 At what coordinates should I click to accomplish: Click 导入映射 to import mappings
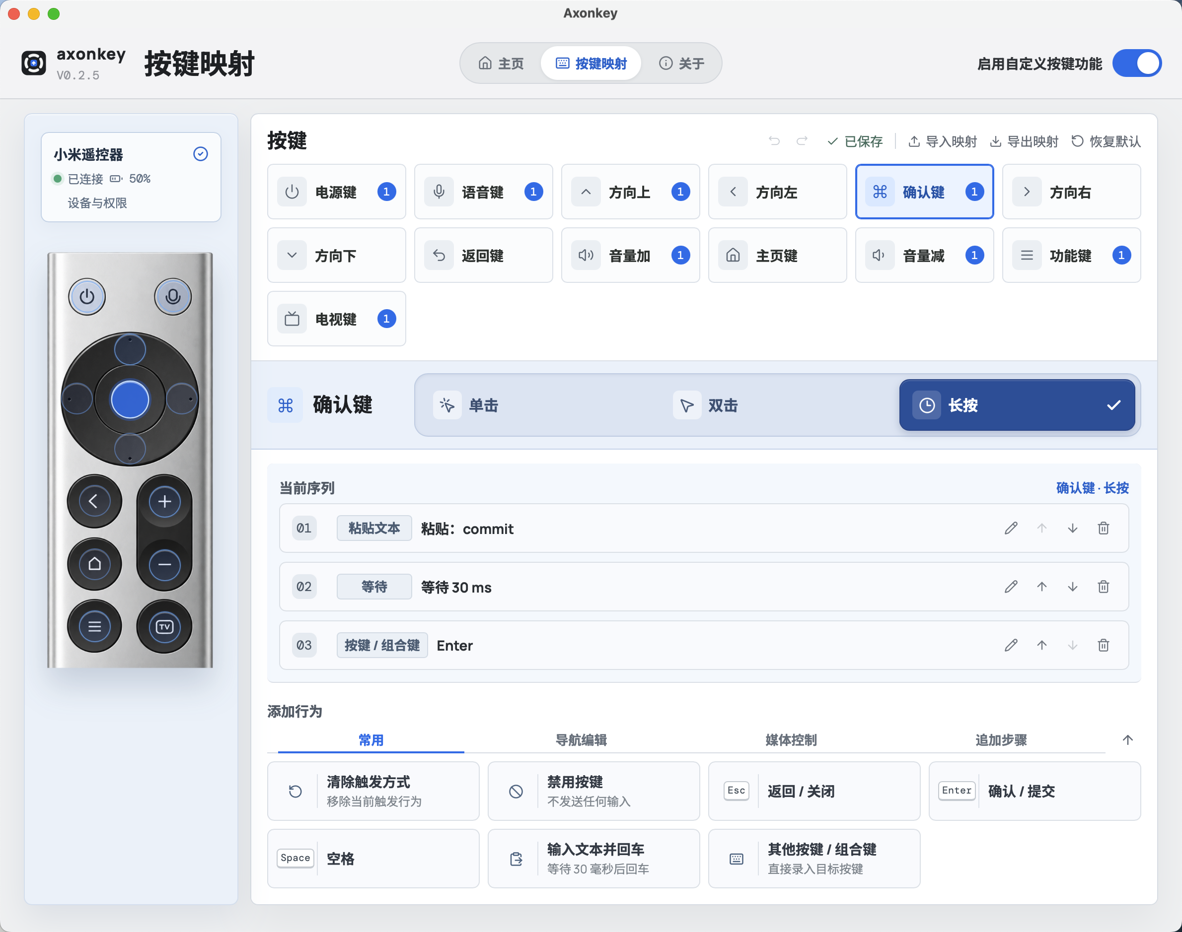pyautogui.click(x=942, y=141)
